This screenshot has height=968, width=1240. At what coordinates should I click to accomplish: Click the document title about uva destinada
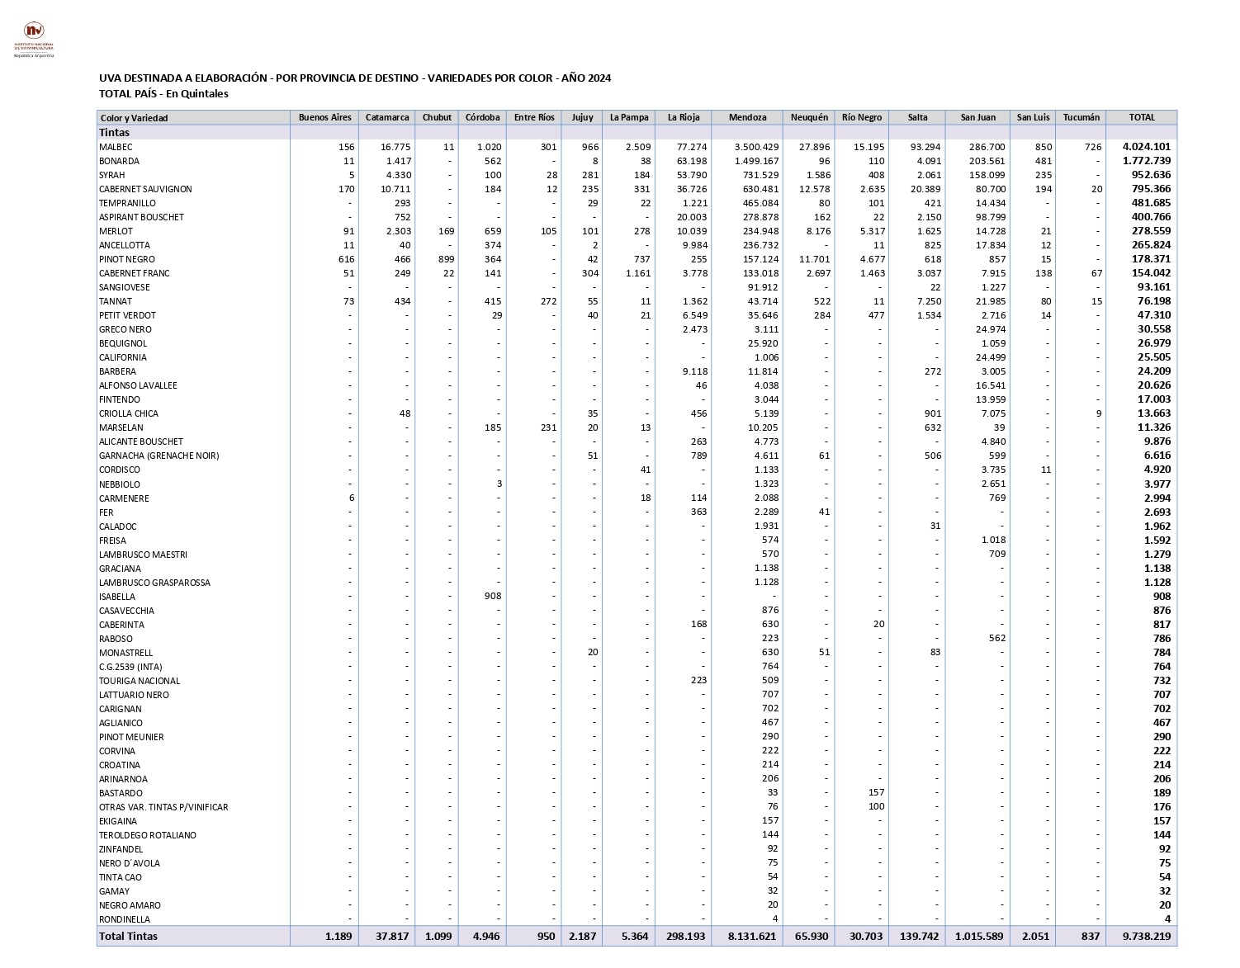tap(355, 78)
